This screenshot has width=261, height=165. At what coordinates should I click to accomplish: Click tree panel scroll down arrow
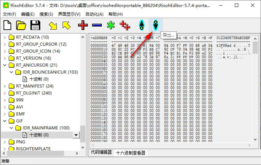[83, 147]
